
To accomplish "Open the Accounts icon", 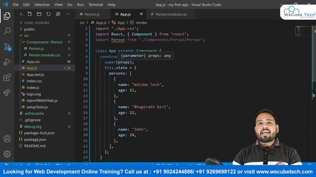I will click(7, 139).
